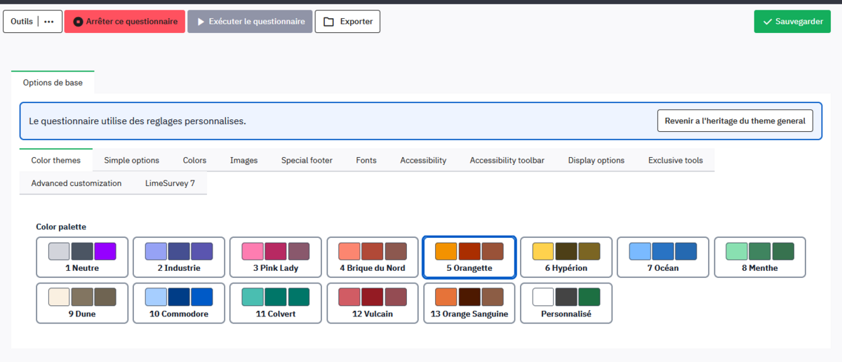This screenshot has height=362, width=842.
Task: Click the play icon on Exécuter button
Action: [x=201, y=22]
